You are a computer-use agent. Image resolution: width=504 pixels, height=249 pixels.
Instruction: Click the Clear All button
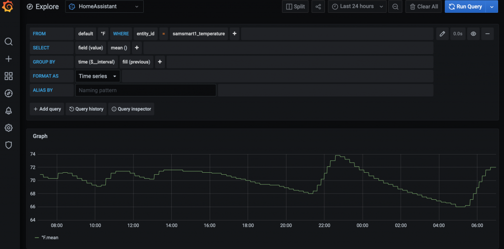click(424, 6)
